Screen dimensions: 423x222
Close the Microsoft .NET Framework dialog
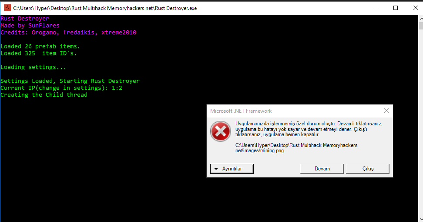point(386,111)
